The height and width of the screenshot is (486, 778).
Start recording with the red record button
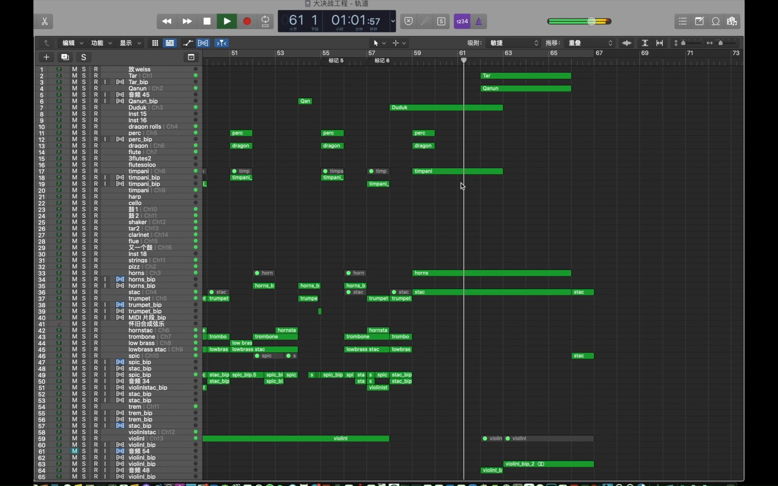247,21
